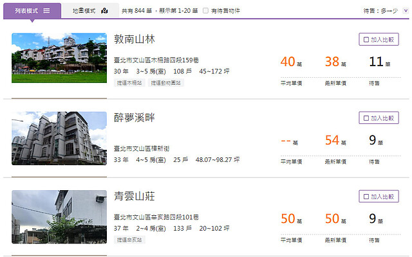Viewport: 412px width, 257px height.
Task: Select the 捷運動物園站 tag
Action: [166, 83]
